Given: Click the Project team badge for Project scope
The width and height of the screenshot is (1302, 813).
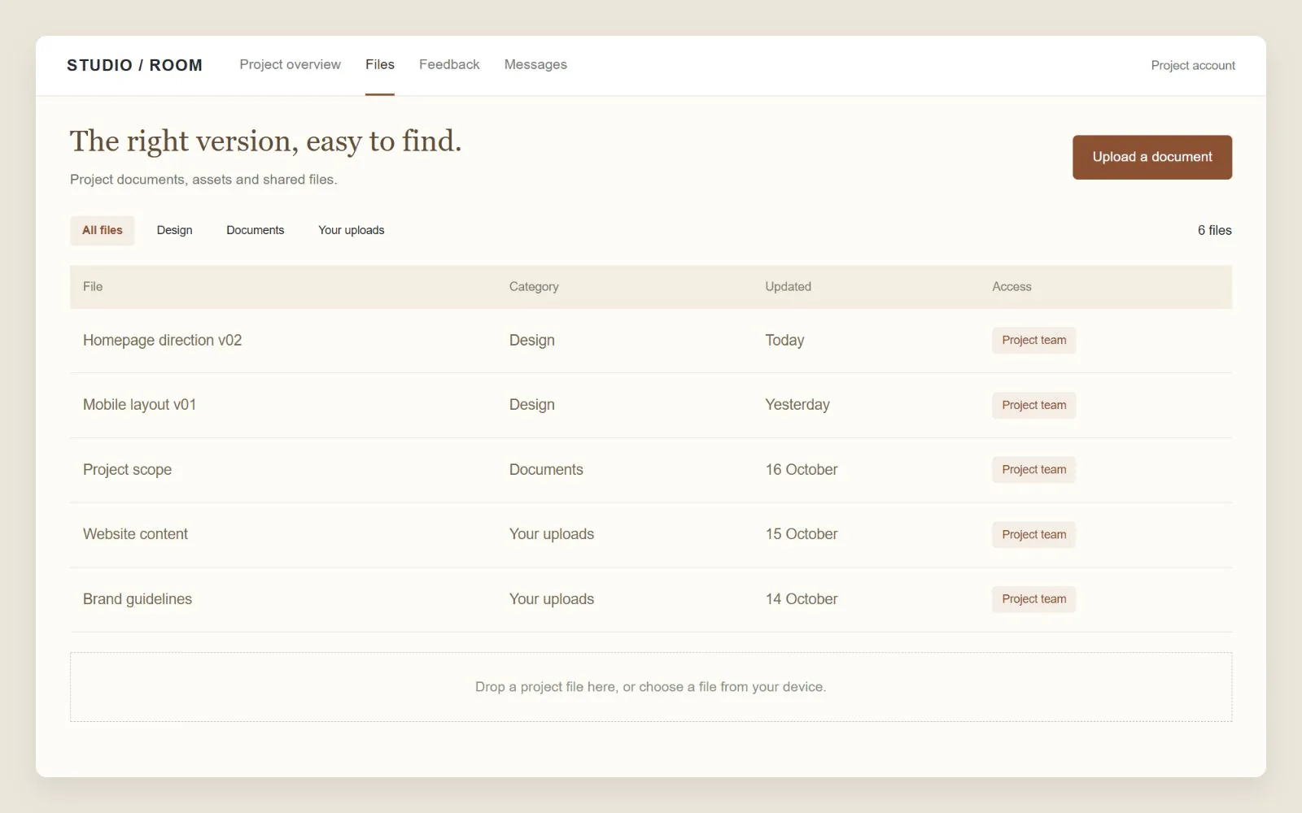Looking at the screenshot, I should pyautogui.click(x=1033, y=470).
